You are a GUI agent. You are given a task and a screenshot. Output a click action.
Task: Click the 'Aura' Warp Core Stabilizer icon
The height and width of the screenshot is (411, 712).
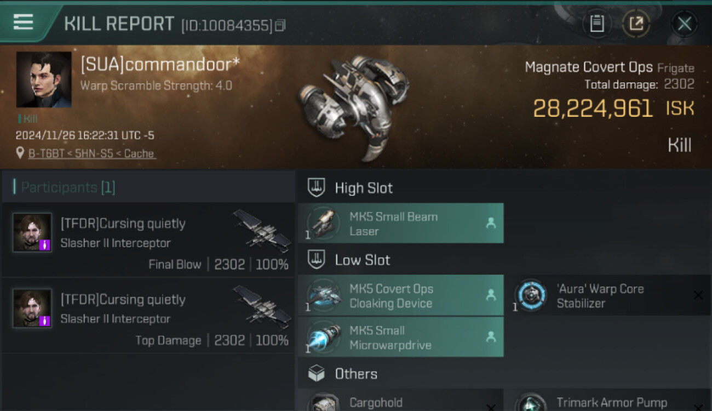tap(531, 296)
